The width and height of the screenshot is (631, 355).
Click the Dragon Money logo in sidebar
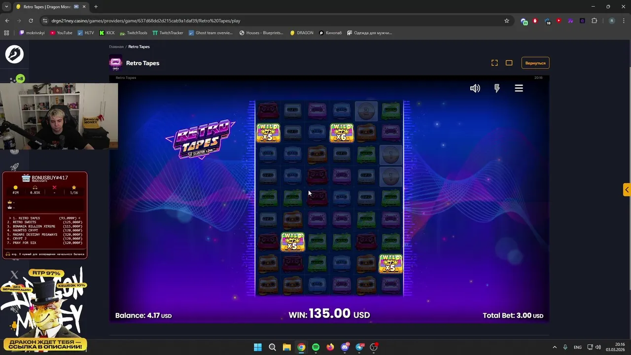[x=14, y=54]
